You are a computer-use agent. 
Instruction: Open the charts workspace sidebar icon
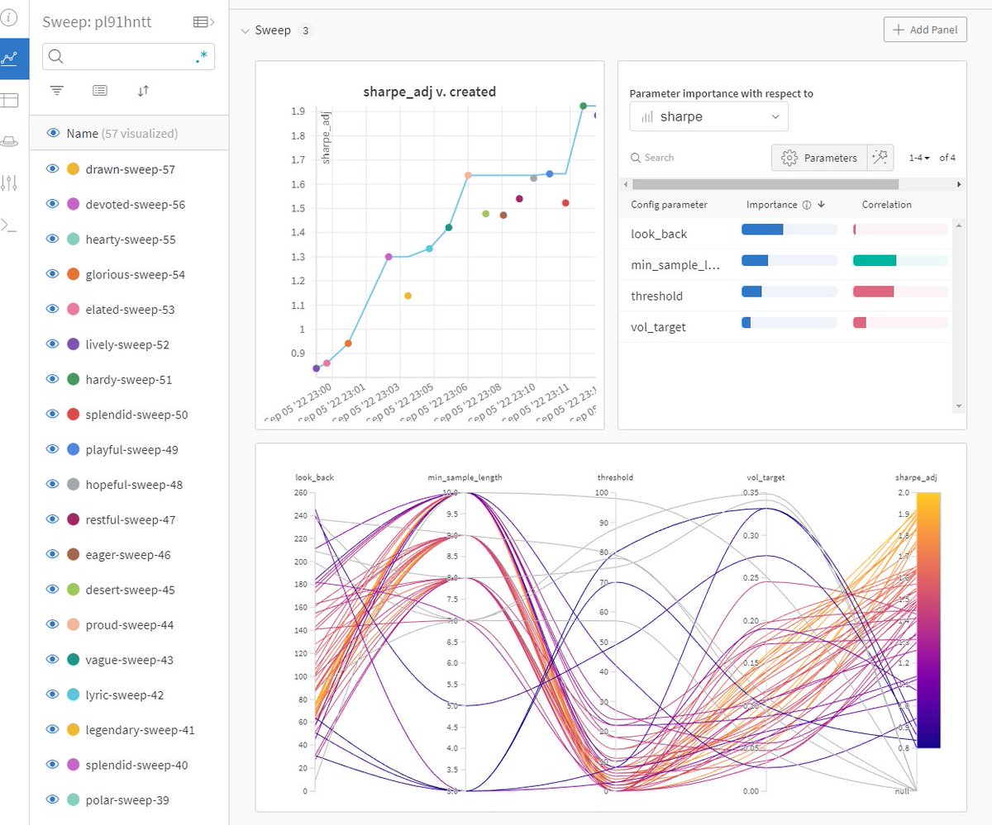pos(10,59)
